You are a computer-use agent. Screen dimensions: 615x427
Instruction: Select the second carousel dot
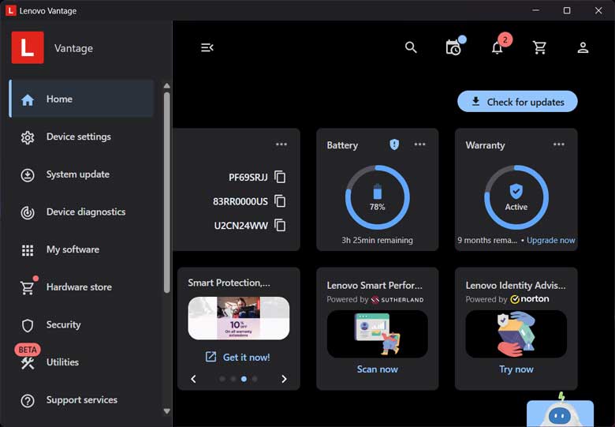(233, 379)
